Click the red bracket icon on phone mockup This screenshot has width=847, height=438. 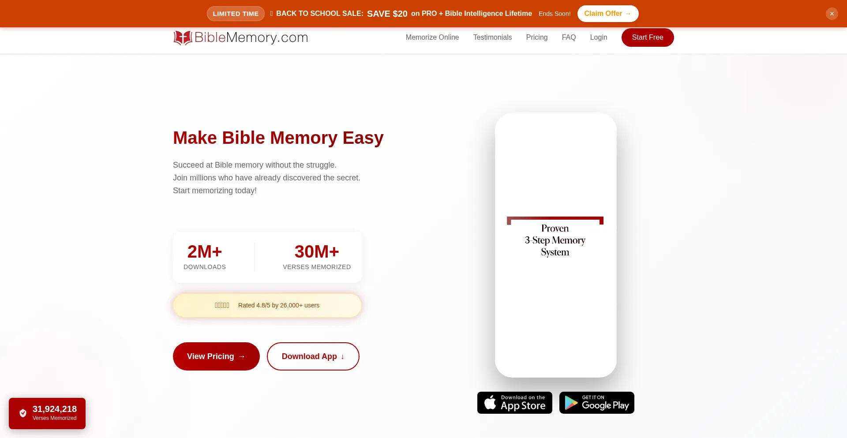[555, 220]
